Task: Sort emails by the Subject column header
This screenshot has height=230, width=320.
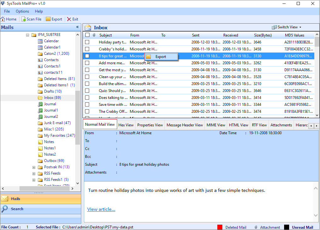Action: 106,35
